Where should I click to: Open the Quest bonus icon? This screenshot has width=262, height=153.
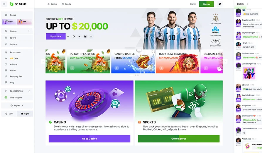coord(9,22)
